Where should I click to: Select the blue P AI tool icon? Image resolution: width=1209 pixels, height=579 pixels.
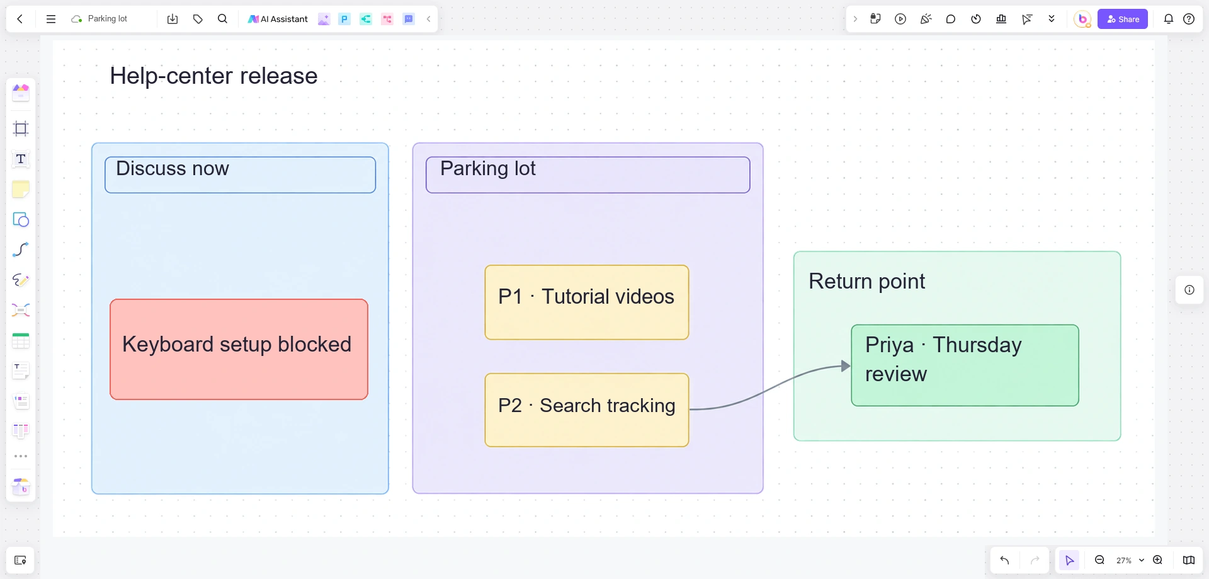(344, 19)
